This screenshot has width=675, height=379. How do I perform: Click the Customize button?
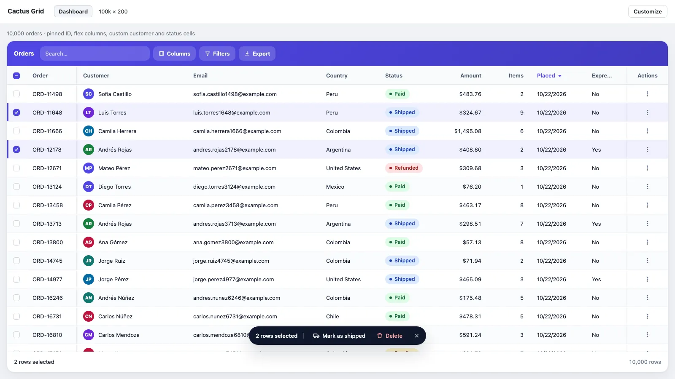point(648,11)
